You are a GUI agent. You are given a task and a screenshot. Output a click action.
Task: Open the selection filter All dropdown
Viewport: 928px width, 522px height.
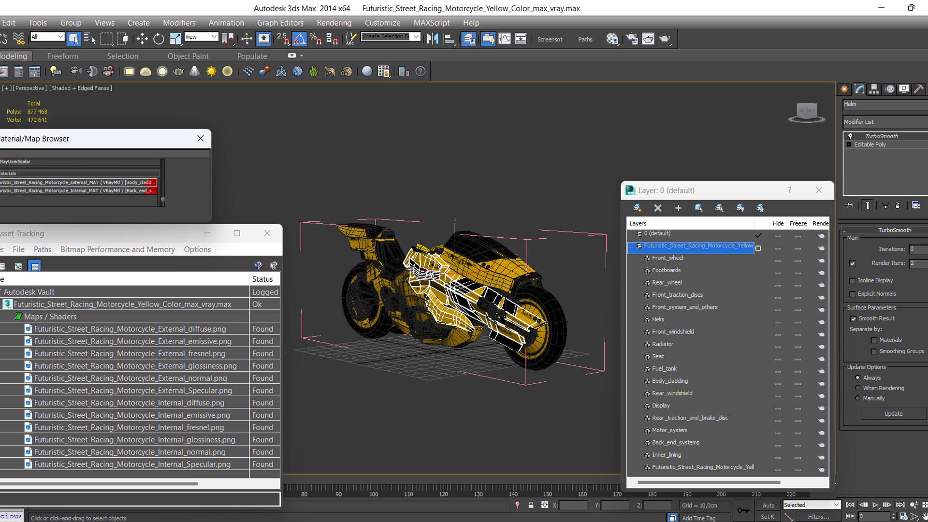click(47, 37)
